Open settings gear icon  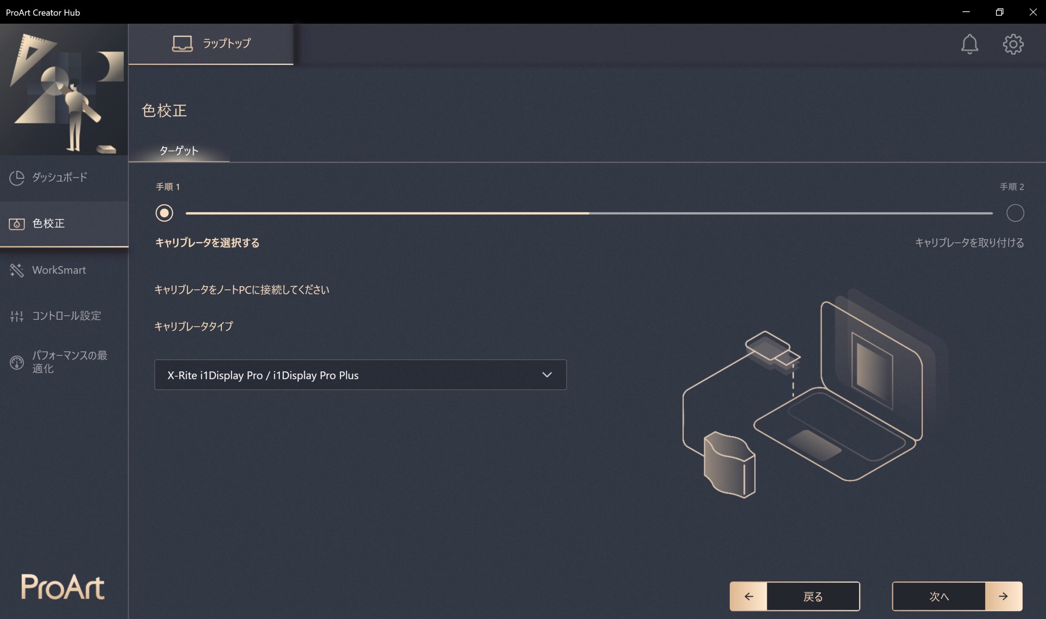(x=1012, y=44)
